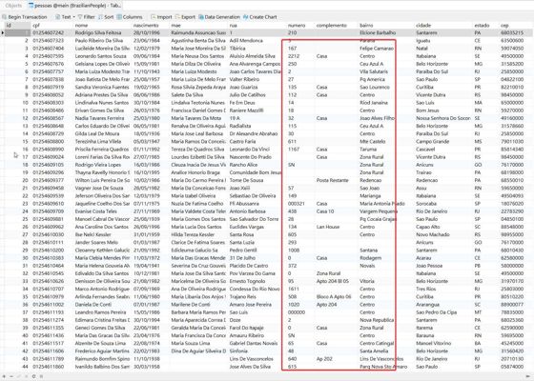Select the cep cell 68033215

(x=512, y=33)
